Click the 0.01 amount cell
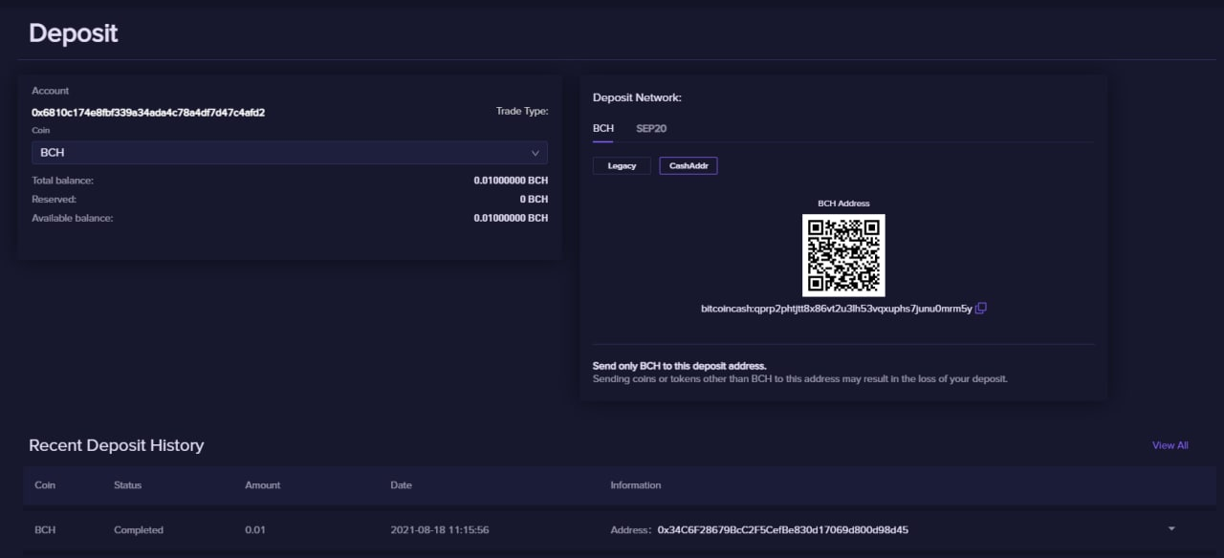This screenshot has width=1224, height=558. coord(255,529)
